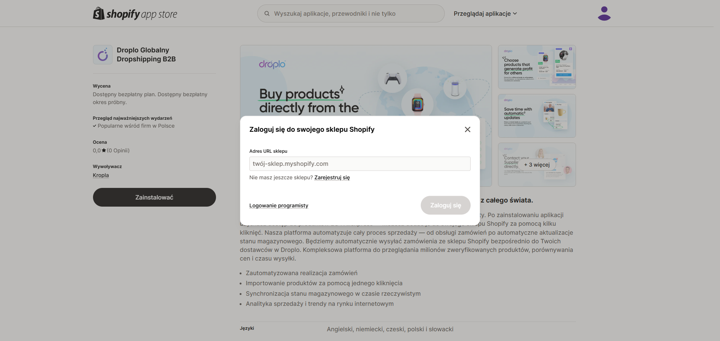
Task: Open the main Droplo hero banner image
Action: click(x=366, y=80)
